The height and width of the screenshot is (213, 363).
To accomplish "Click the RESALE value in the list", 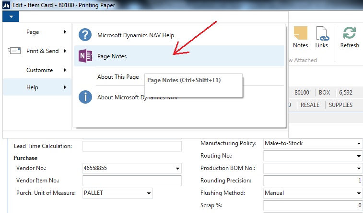I will (x=310, y=105).
